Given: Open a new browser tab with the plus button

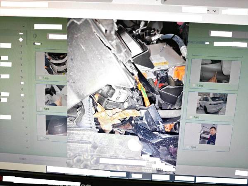Looking at the screenshot, I should tap(165, 1).
